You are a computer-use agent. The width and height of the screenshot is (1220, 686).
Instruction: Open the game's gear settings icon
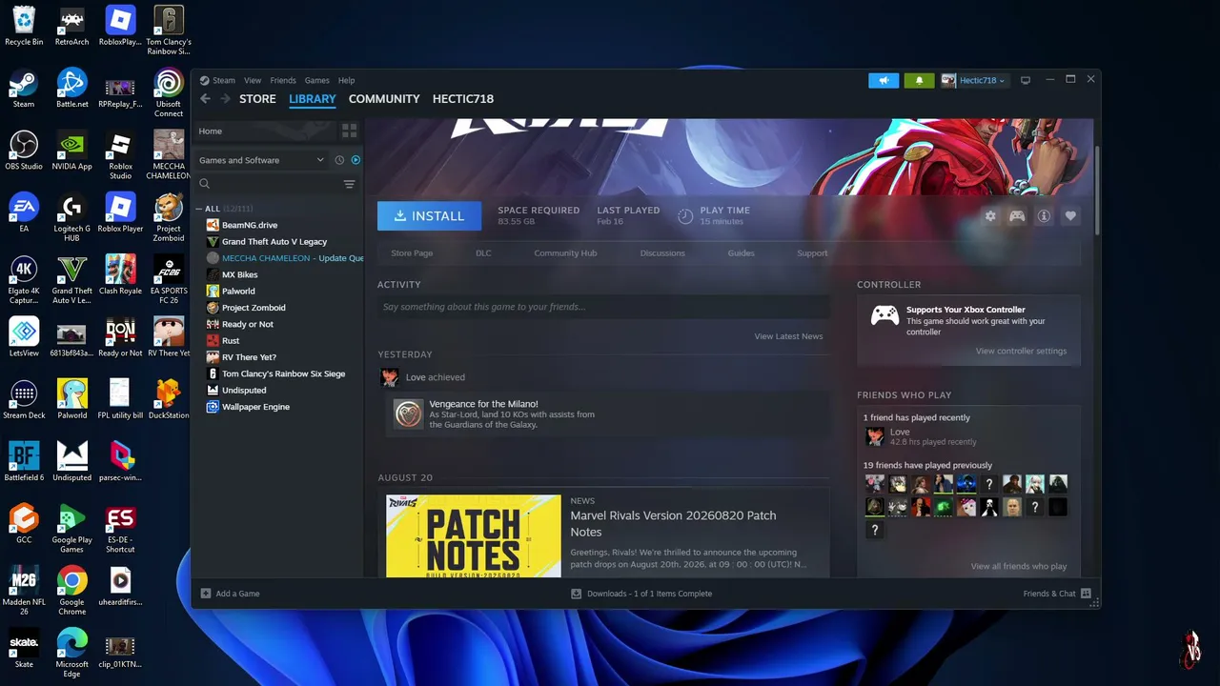(x=990, y=216)
